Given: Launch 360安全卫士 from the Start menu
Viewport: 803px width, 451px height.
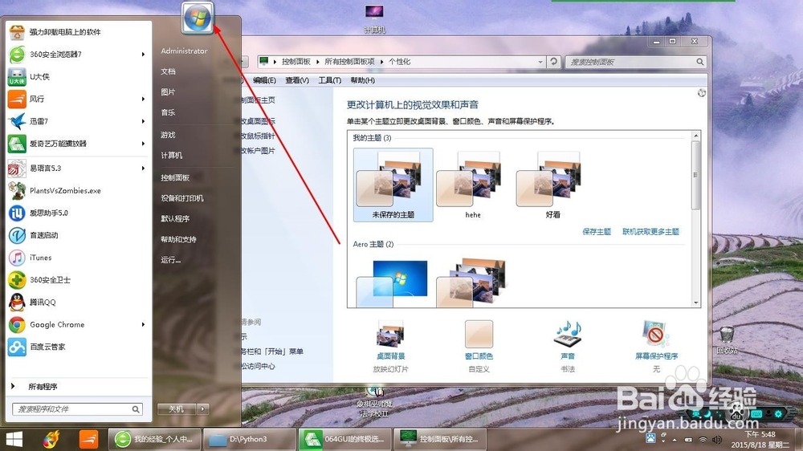Looking at the screenshot, I should tap(78, 280).
